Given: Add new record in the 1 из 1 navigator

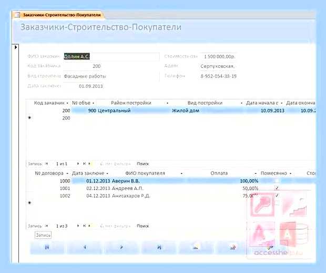Looking at the screenshot, I should (90, 164).
